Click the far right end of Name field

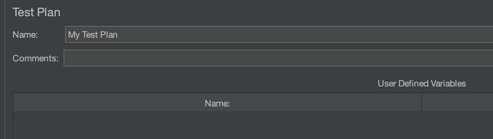click(489, 35)
